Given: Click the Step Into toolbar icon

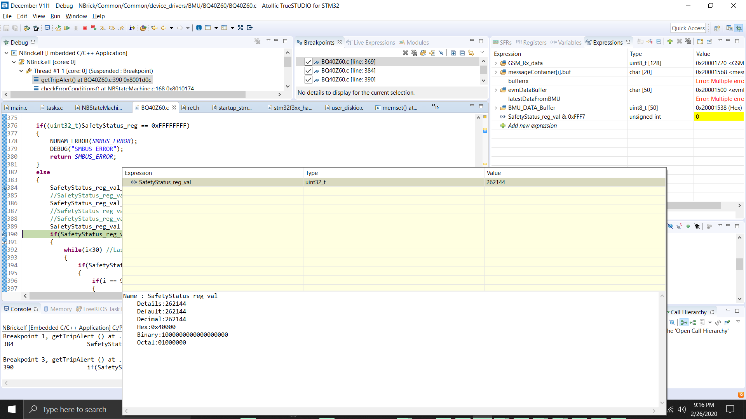Looking at the screenshot, I should coord(103,28).
